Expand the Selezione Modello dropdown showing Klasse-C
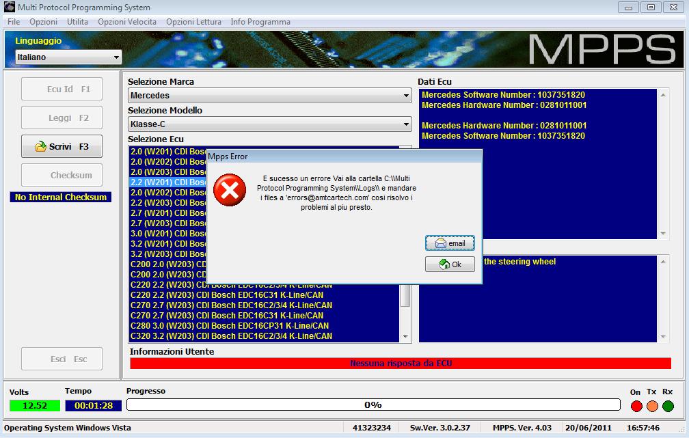Image resolution: width=689 pixels, height=438 pixels. (x=270, y=124)
